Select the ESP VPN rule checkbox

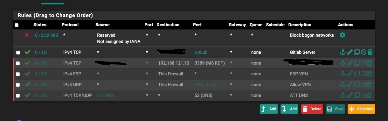click(x=18, y=74)
